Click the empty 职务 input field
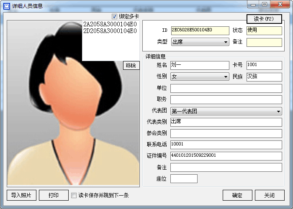The height and width of the screenshot is (209, 293). click(226, 99)
